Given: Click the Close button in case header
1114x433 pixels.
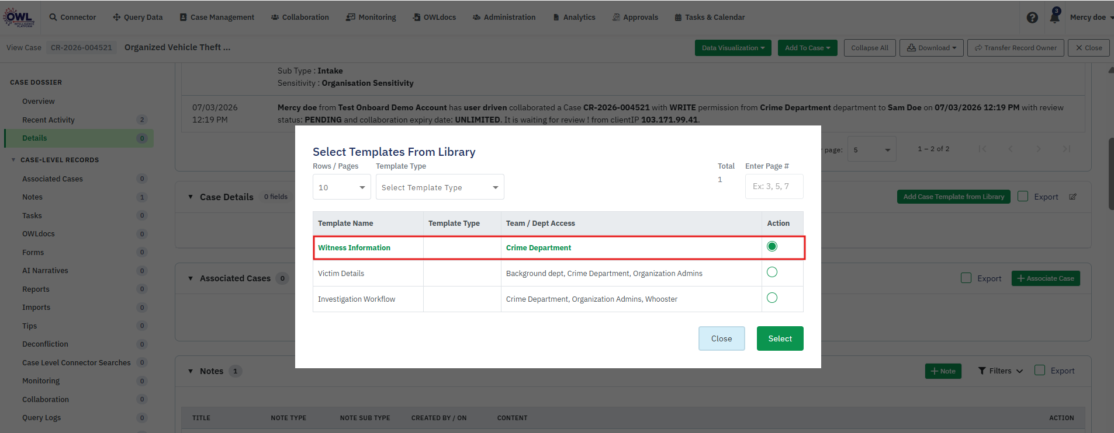Looking at the screenshot, I should (x=1089, y=48).
